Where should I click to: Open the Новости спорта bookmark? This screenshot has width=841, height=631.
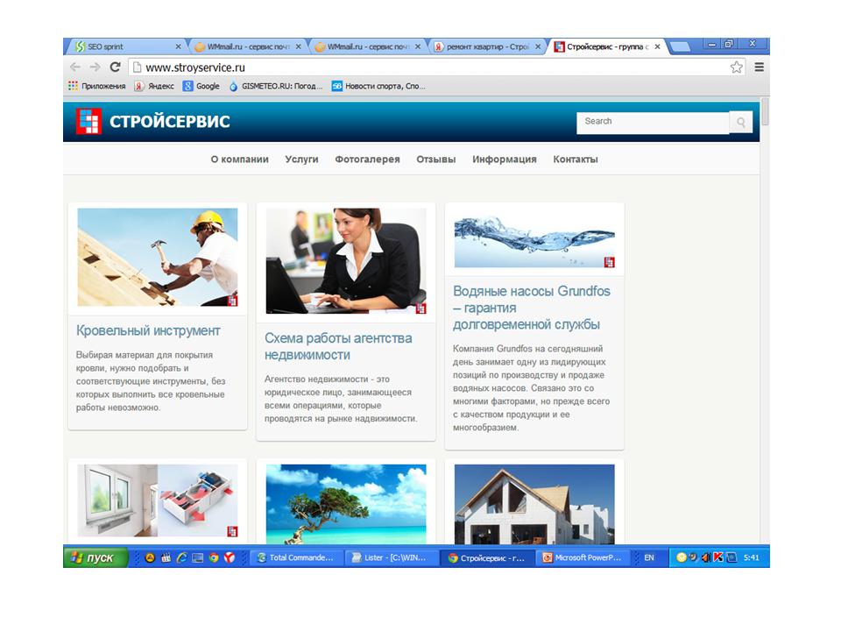378,86
